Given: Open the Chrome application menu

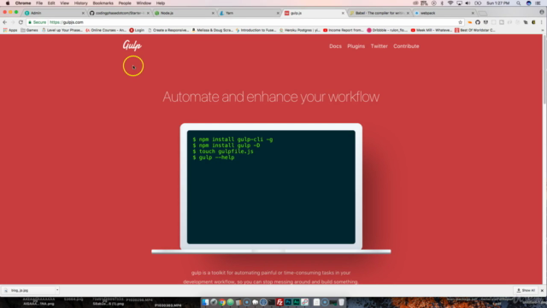Looking at the screenshot, I should (23, 3).
